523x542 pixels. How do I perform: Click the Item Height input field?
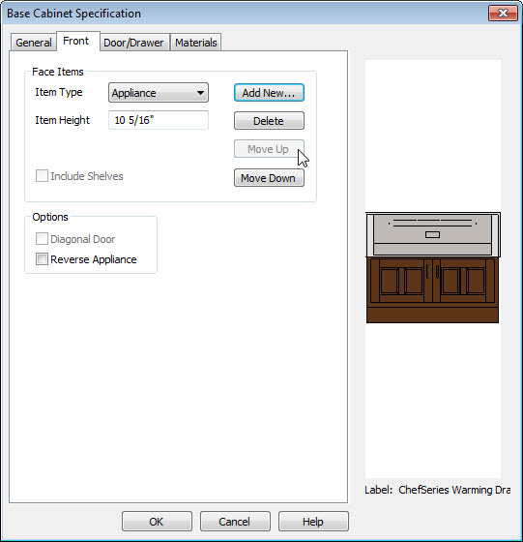159,120
